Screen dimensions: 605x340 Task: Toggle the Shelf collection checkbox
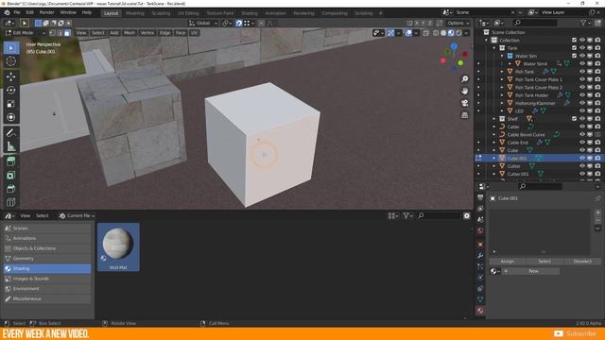574,119
